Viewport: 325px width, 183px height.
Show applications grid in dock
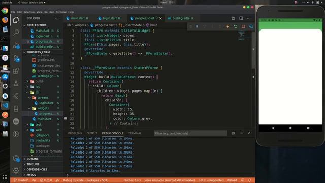coord(5,177)
